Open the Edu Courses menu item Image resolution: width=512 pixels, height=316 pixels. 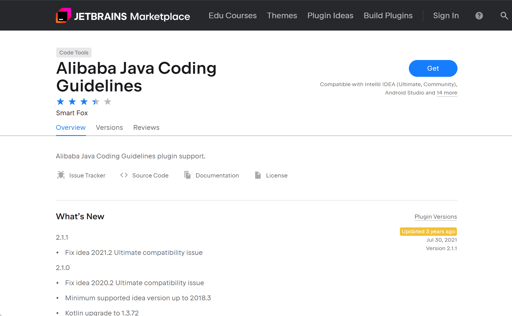(x=232, y=16)
